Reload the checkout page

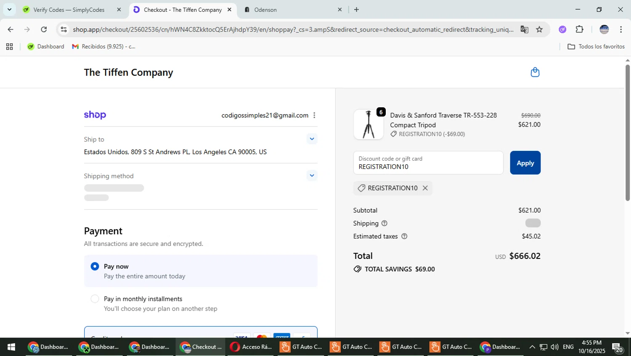point(44,29)
